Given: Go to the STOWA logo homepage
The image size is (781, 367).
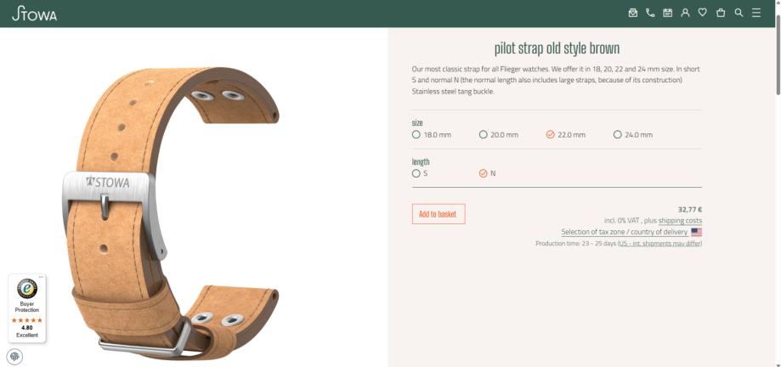Looking at the screenshot, I should [34, 14].
